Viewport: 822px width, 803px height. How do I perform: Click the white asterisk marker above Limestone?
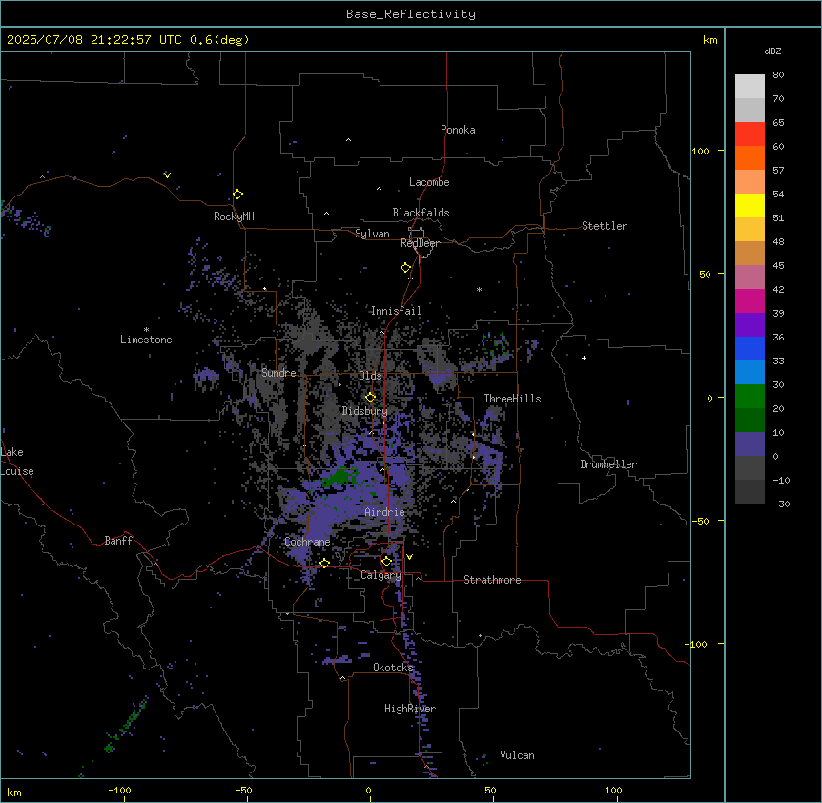(146, 330)
